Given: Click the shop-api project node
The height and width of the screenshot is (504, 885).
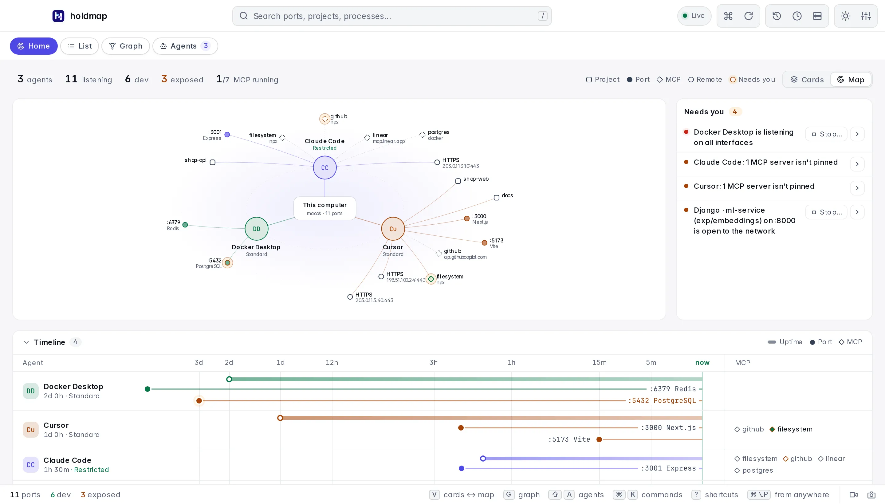Looking at the screenshot, I should click(x=213, y=162).
